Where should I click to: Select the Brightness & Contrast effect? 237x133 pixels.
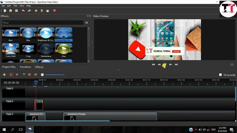(x=46, y=34)
